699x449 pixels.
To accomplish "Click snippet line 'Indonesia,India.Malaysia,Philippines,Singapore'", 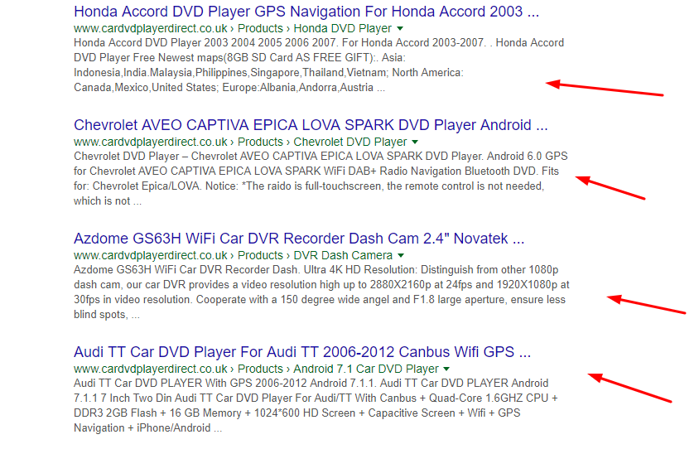I will 269,73.
